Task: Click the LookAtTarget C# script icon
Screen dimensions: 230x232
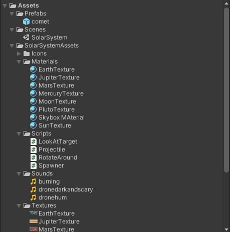Action: pyautogui.click(x=34, y=141)
